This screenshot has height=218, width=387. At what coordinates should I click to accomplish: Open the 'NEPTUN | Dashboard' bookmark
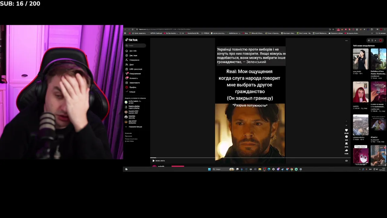[156, 33]
